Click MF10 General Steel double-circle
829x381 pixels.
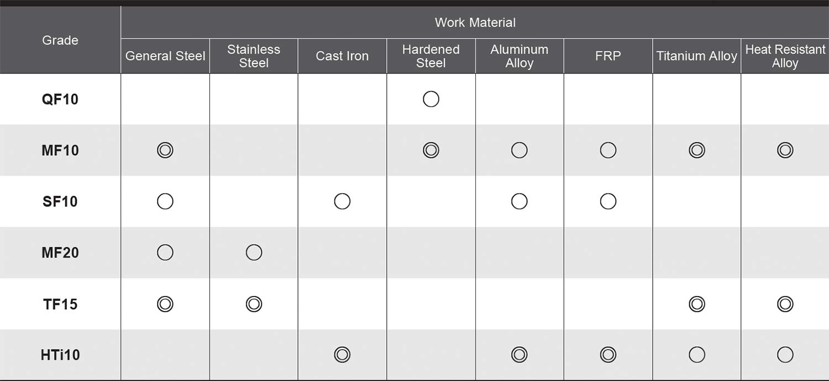point(165,150)
